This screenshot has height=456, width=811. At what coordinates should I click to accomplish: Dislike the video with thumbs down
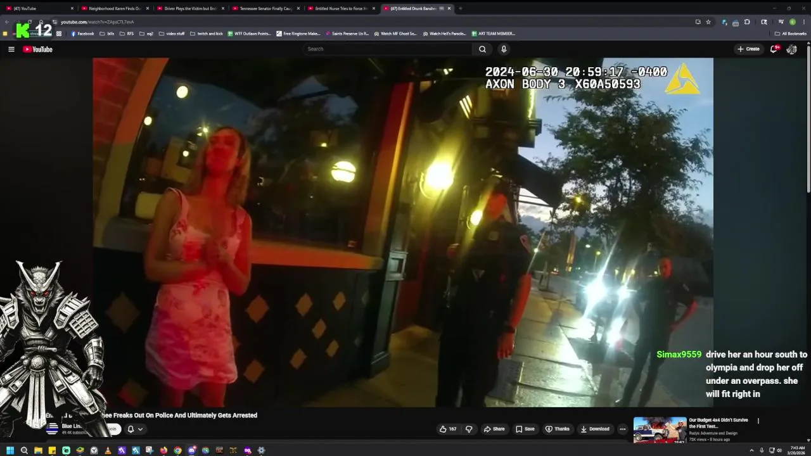(469, 429)
